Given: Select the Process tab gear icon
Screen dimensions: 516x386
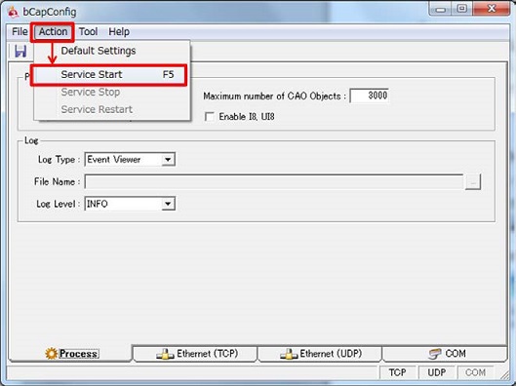Looking at the screenshot, I should tap(52, 354).
